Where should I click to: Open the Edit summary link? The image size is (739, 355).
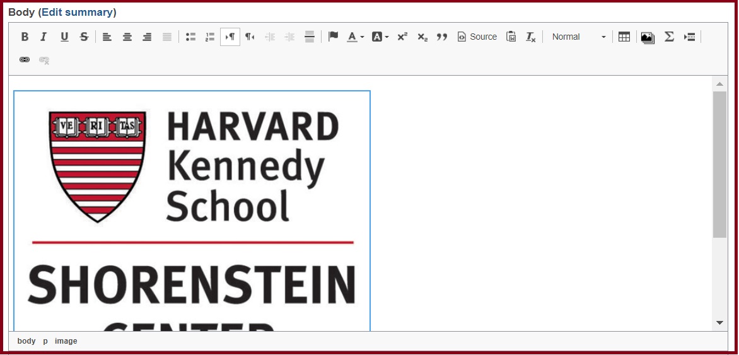tap(78, 13)
